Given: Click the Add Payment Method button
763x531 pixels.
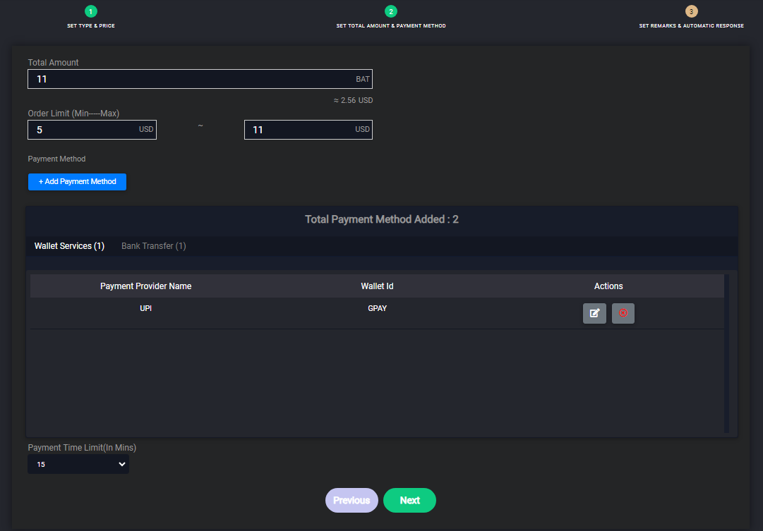Looking at the screenshot, I should (x=77, y=181).
